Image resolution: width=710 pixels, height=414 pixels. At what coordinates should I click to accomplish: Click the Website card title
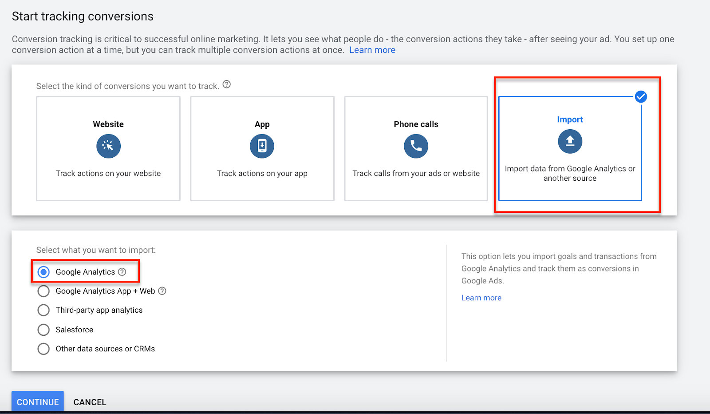pyautogui.click(x=108, y=124)
